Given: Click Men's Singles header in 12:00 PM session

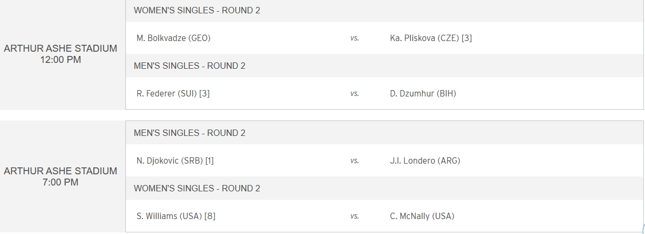Looking at the screenshot, I should pos(189,66).
